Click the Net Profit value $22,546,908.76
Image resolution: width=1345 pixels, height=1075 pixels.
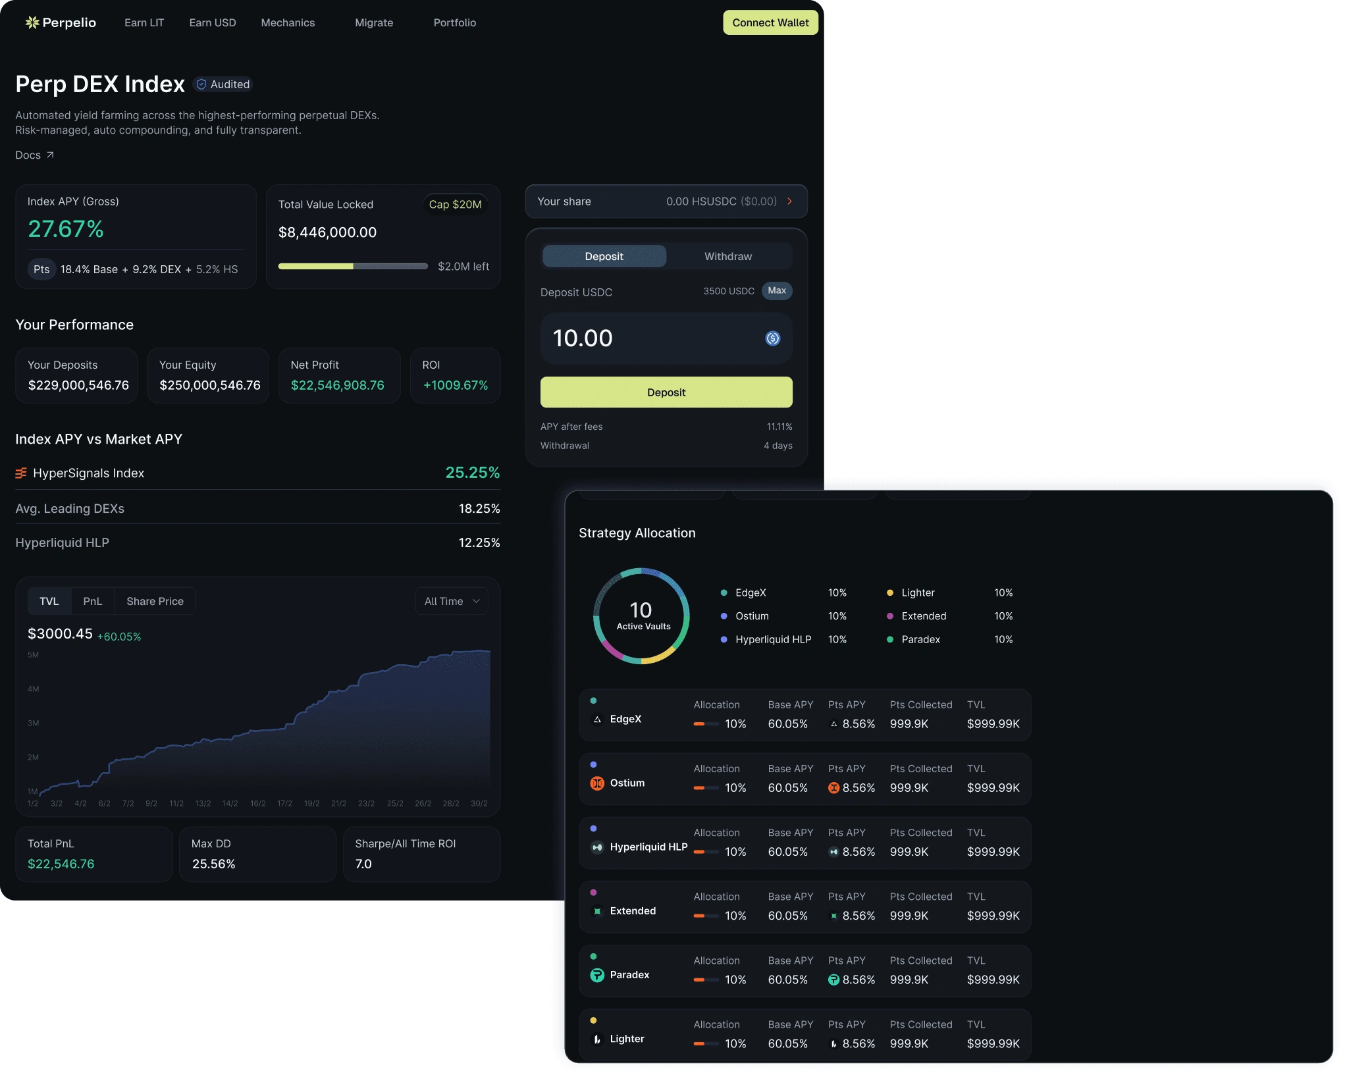click(338, 385)
